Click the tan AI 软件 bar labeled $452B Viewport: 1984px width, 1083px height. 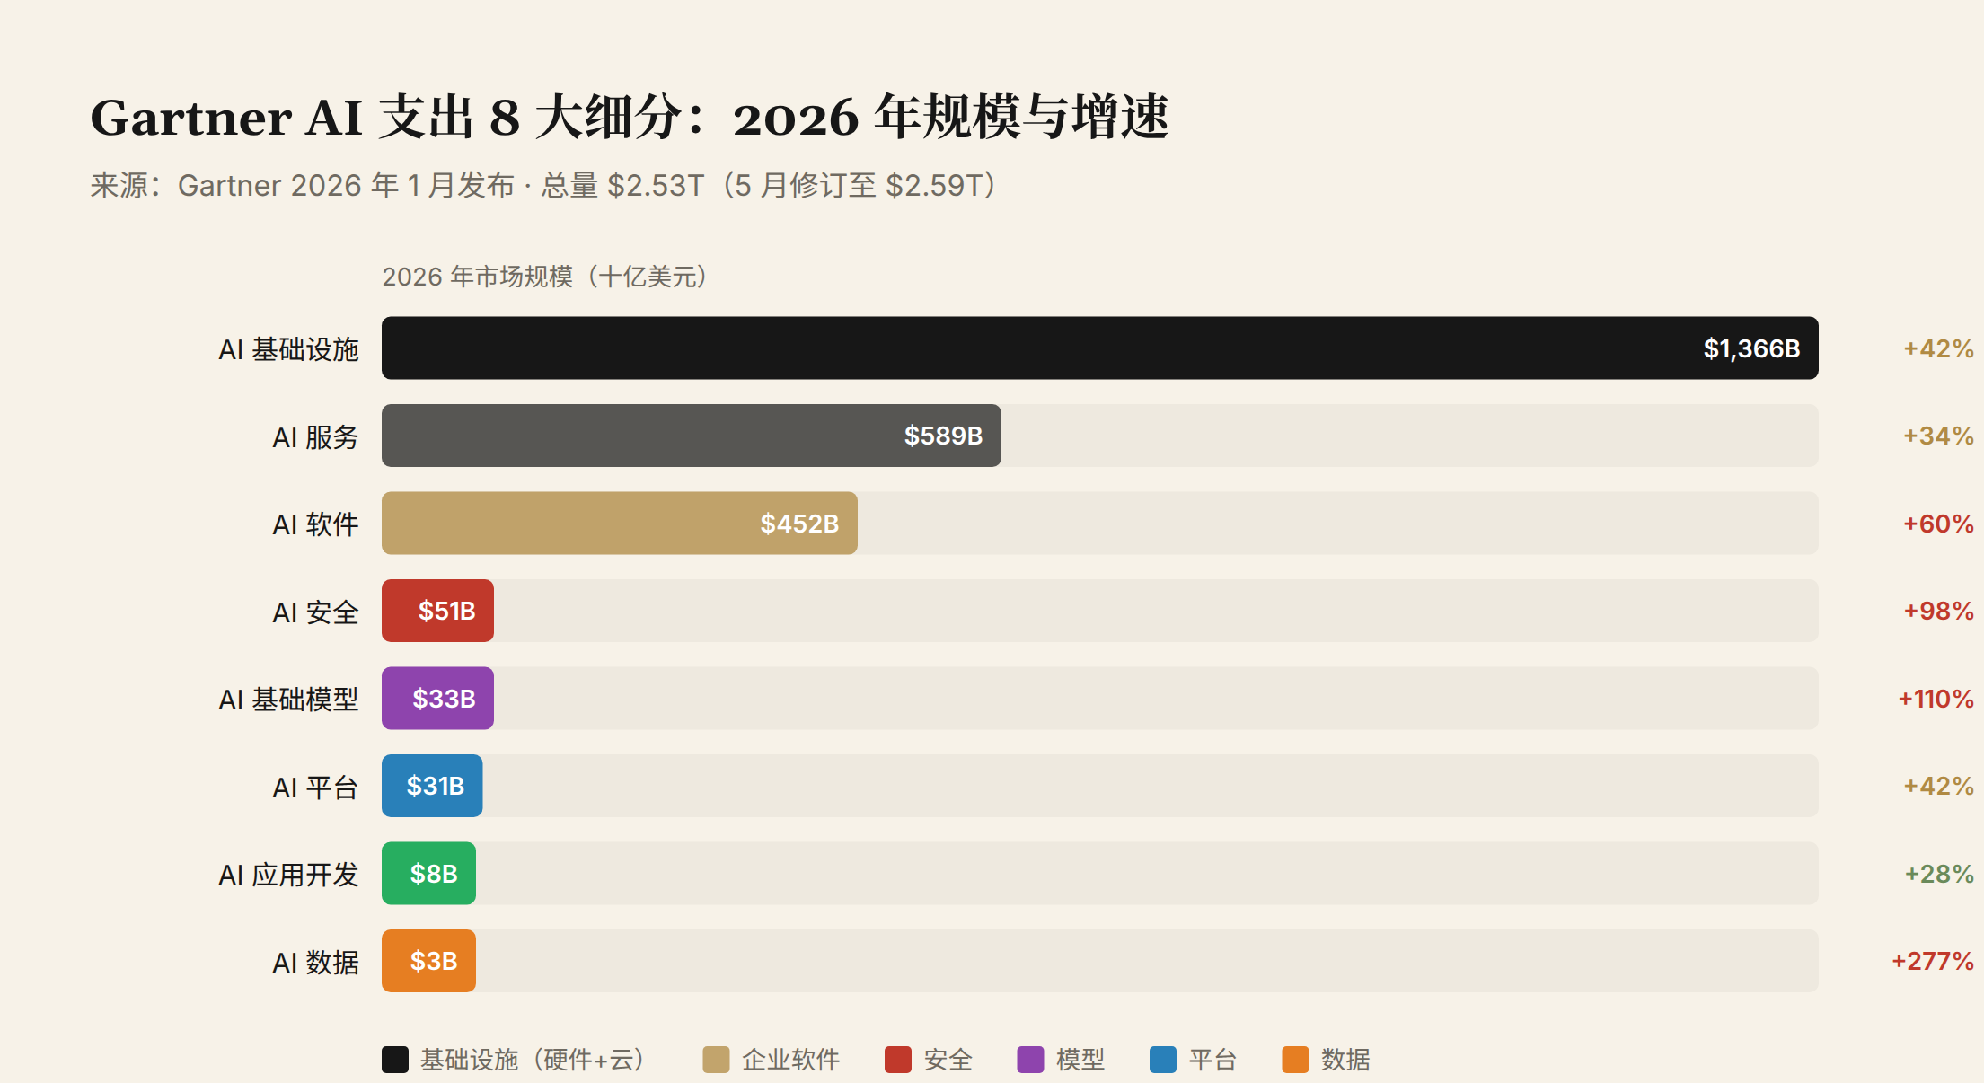click(619, 523)
